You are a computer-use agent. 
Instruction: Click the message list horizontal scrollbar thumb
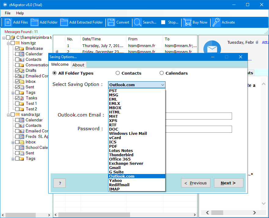(94, 215)
